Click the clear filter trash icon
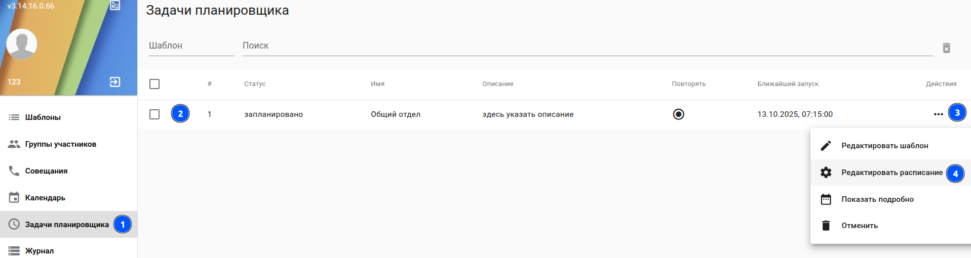The width and height of the screenshot is (971, 258). [946, 48]
